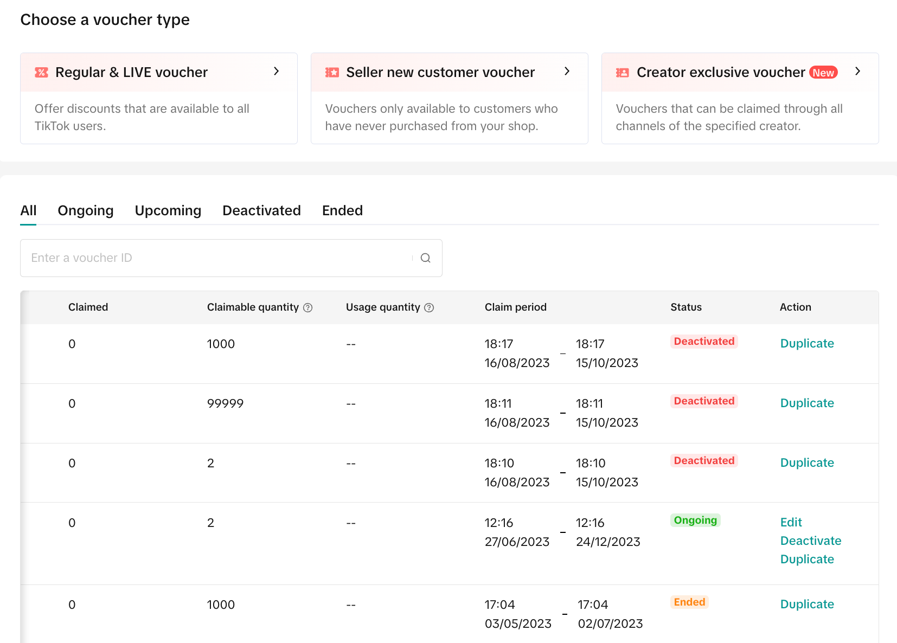
Task: Click the red New badge
Action: point(823,73)
